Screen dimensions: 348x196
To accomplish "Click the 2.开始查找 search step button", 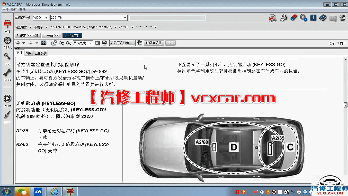I will tap(51, 35).
